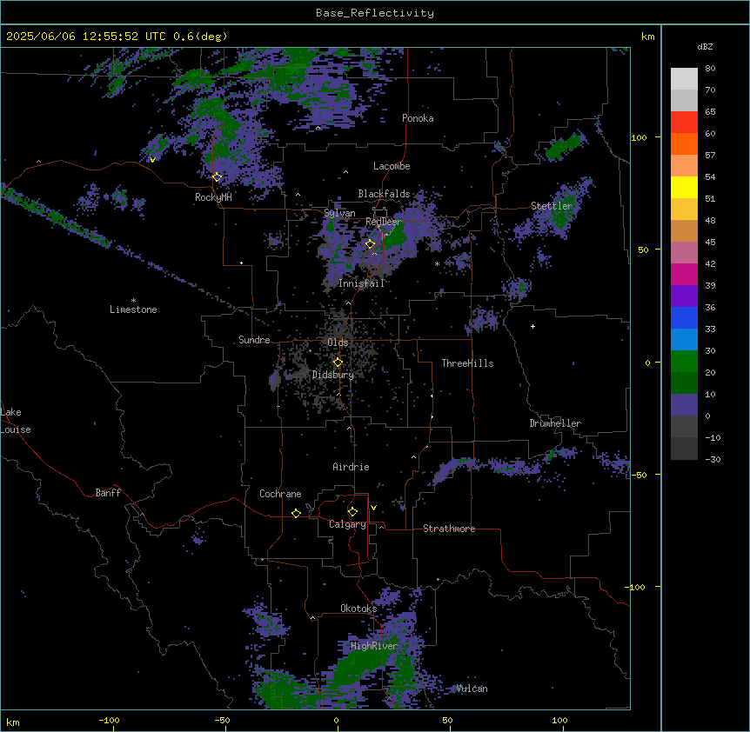Select the bright yellow swatch in legend

point(684,187)
